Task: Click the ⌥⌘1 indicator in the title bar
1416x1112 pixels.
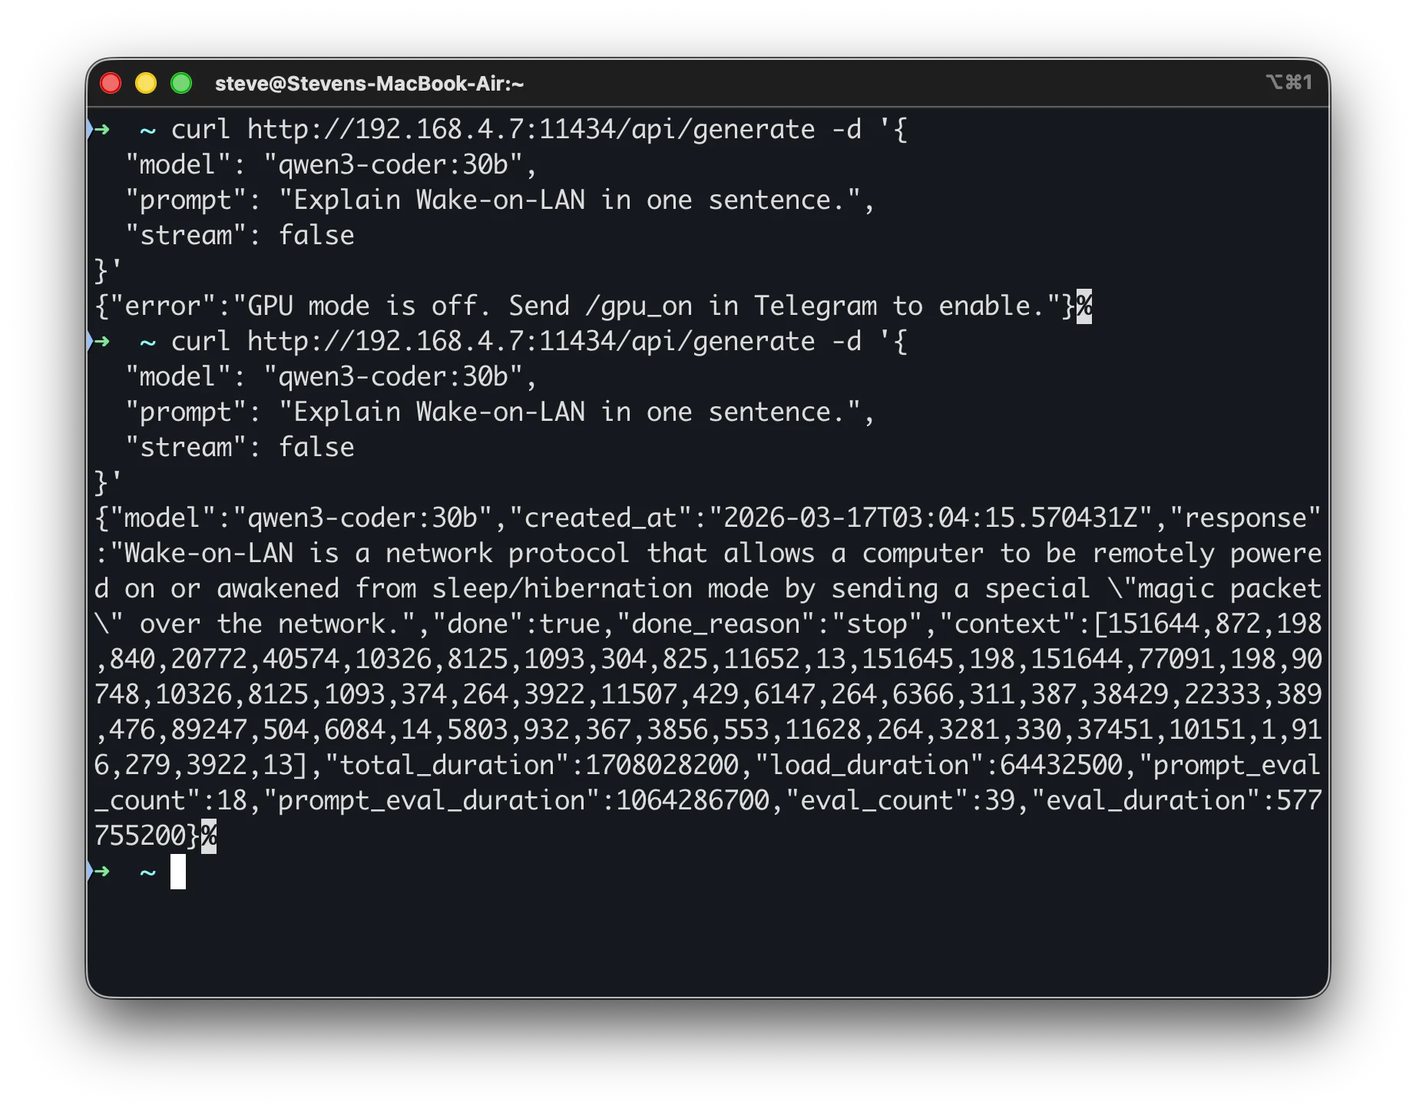Action: point(1289,83)
